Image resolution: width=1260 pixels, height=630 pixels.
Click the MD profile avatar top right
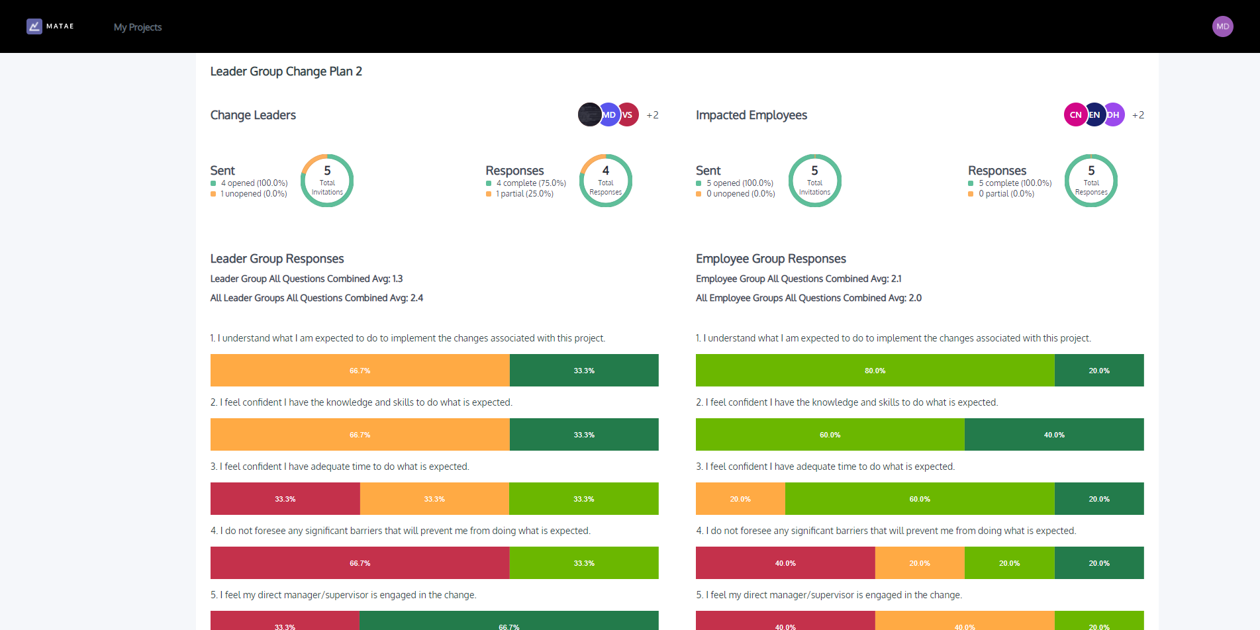[x=1222, y=26]
